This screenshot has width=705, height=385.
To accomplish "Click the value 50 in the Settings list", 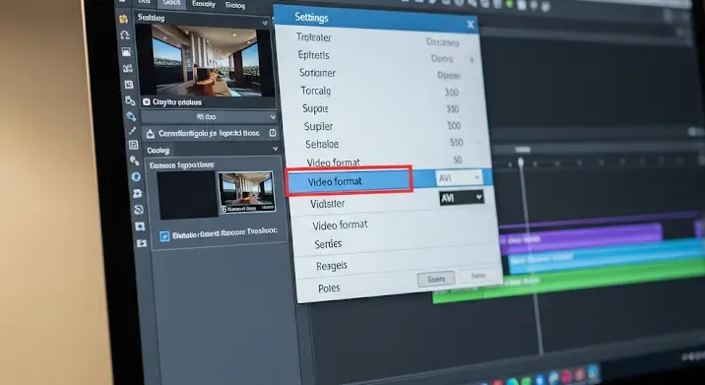I will pyautogui.click(x=458, y=160).
